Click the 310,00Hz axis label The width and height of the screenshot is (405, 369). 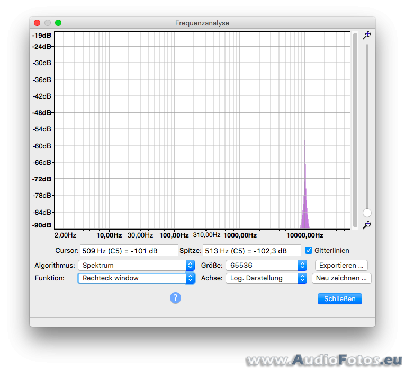click(x=206, y=235)
